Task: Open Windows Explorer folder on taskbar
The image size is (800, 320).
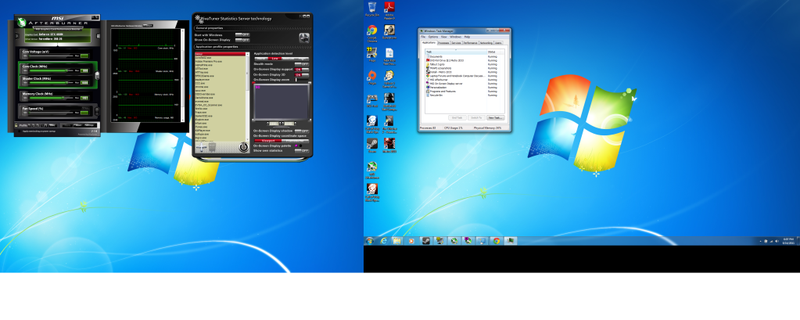Action: [397, 241]
